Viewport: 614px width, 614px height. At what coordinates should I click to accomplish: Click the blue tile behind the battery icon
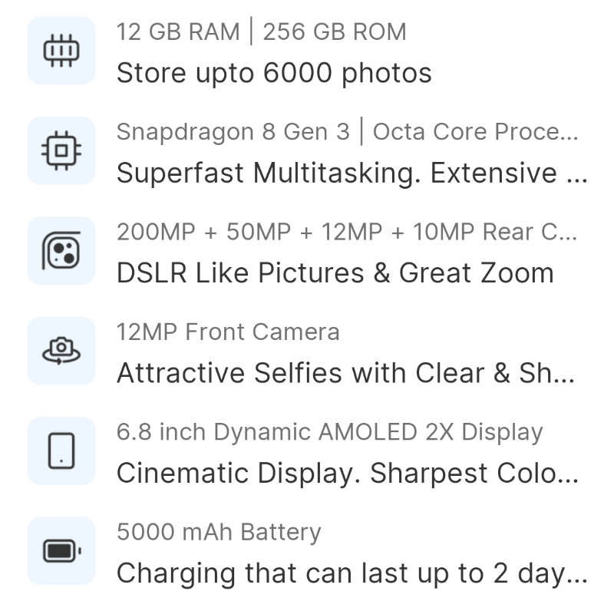61,550
